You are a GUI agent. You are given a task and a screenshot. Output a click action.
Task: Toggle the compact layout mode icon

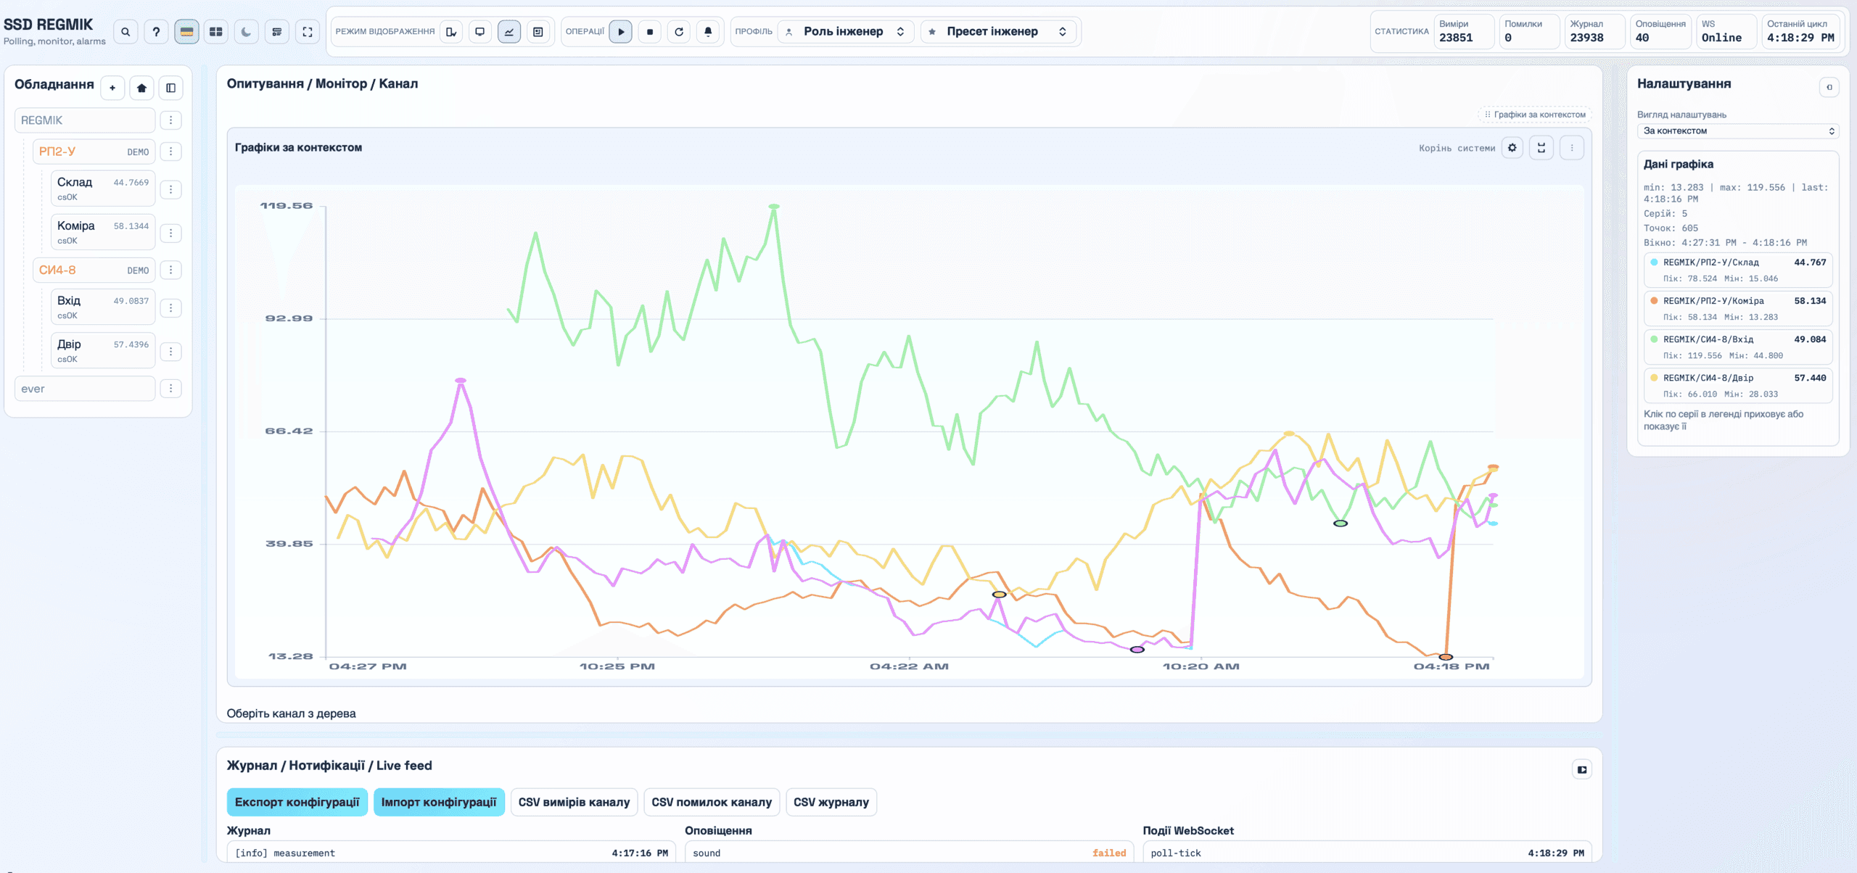(186, 32)
